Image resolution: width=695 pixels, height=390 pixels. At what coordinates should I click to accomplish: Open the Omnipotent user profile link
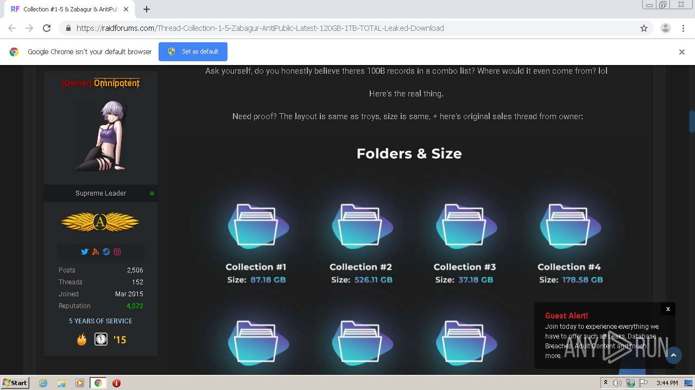pos(117,83)
